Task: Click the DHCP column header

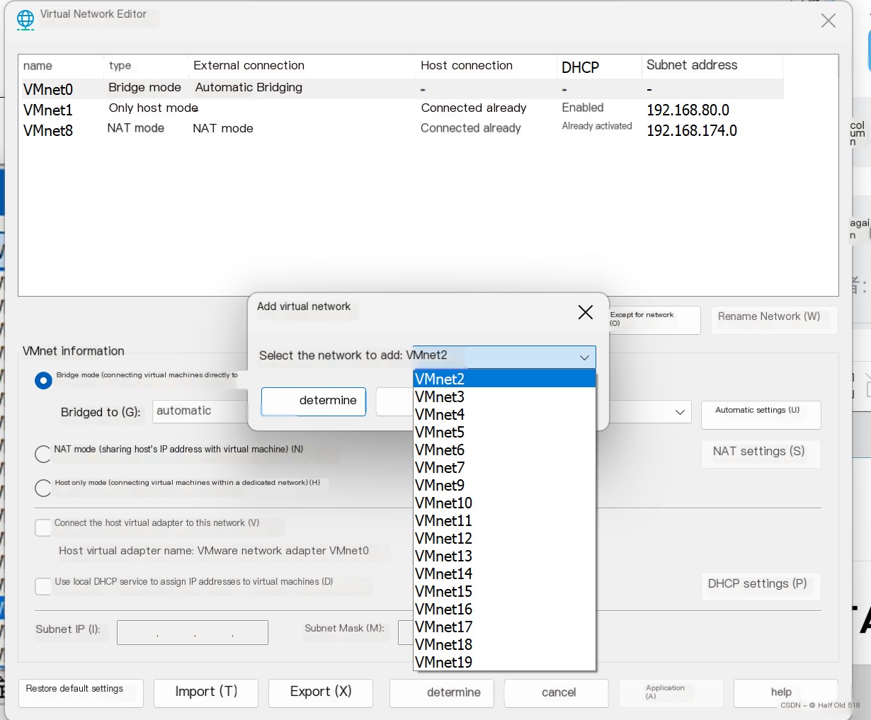Action: point(599,66)
